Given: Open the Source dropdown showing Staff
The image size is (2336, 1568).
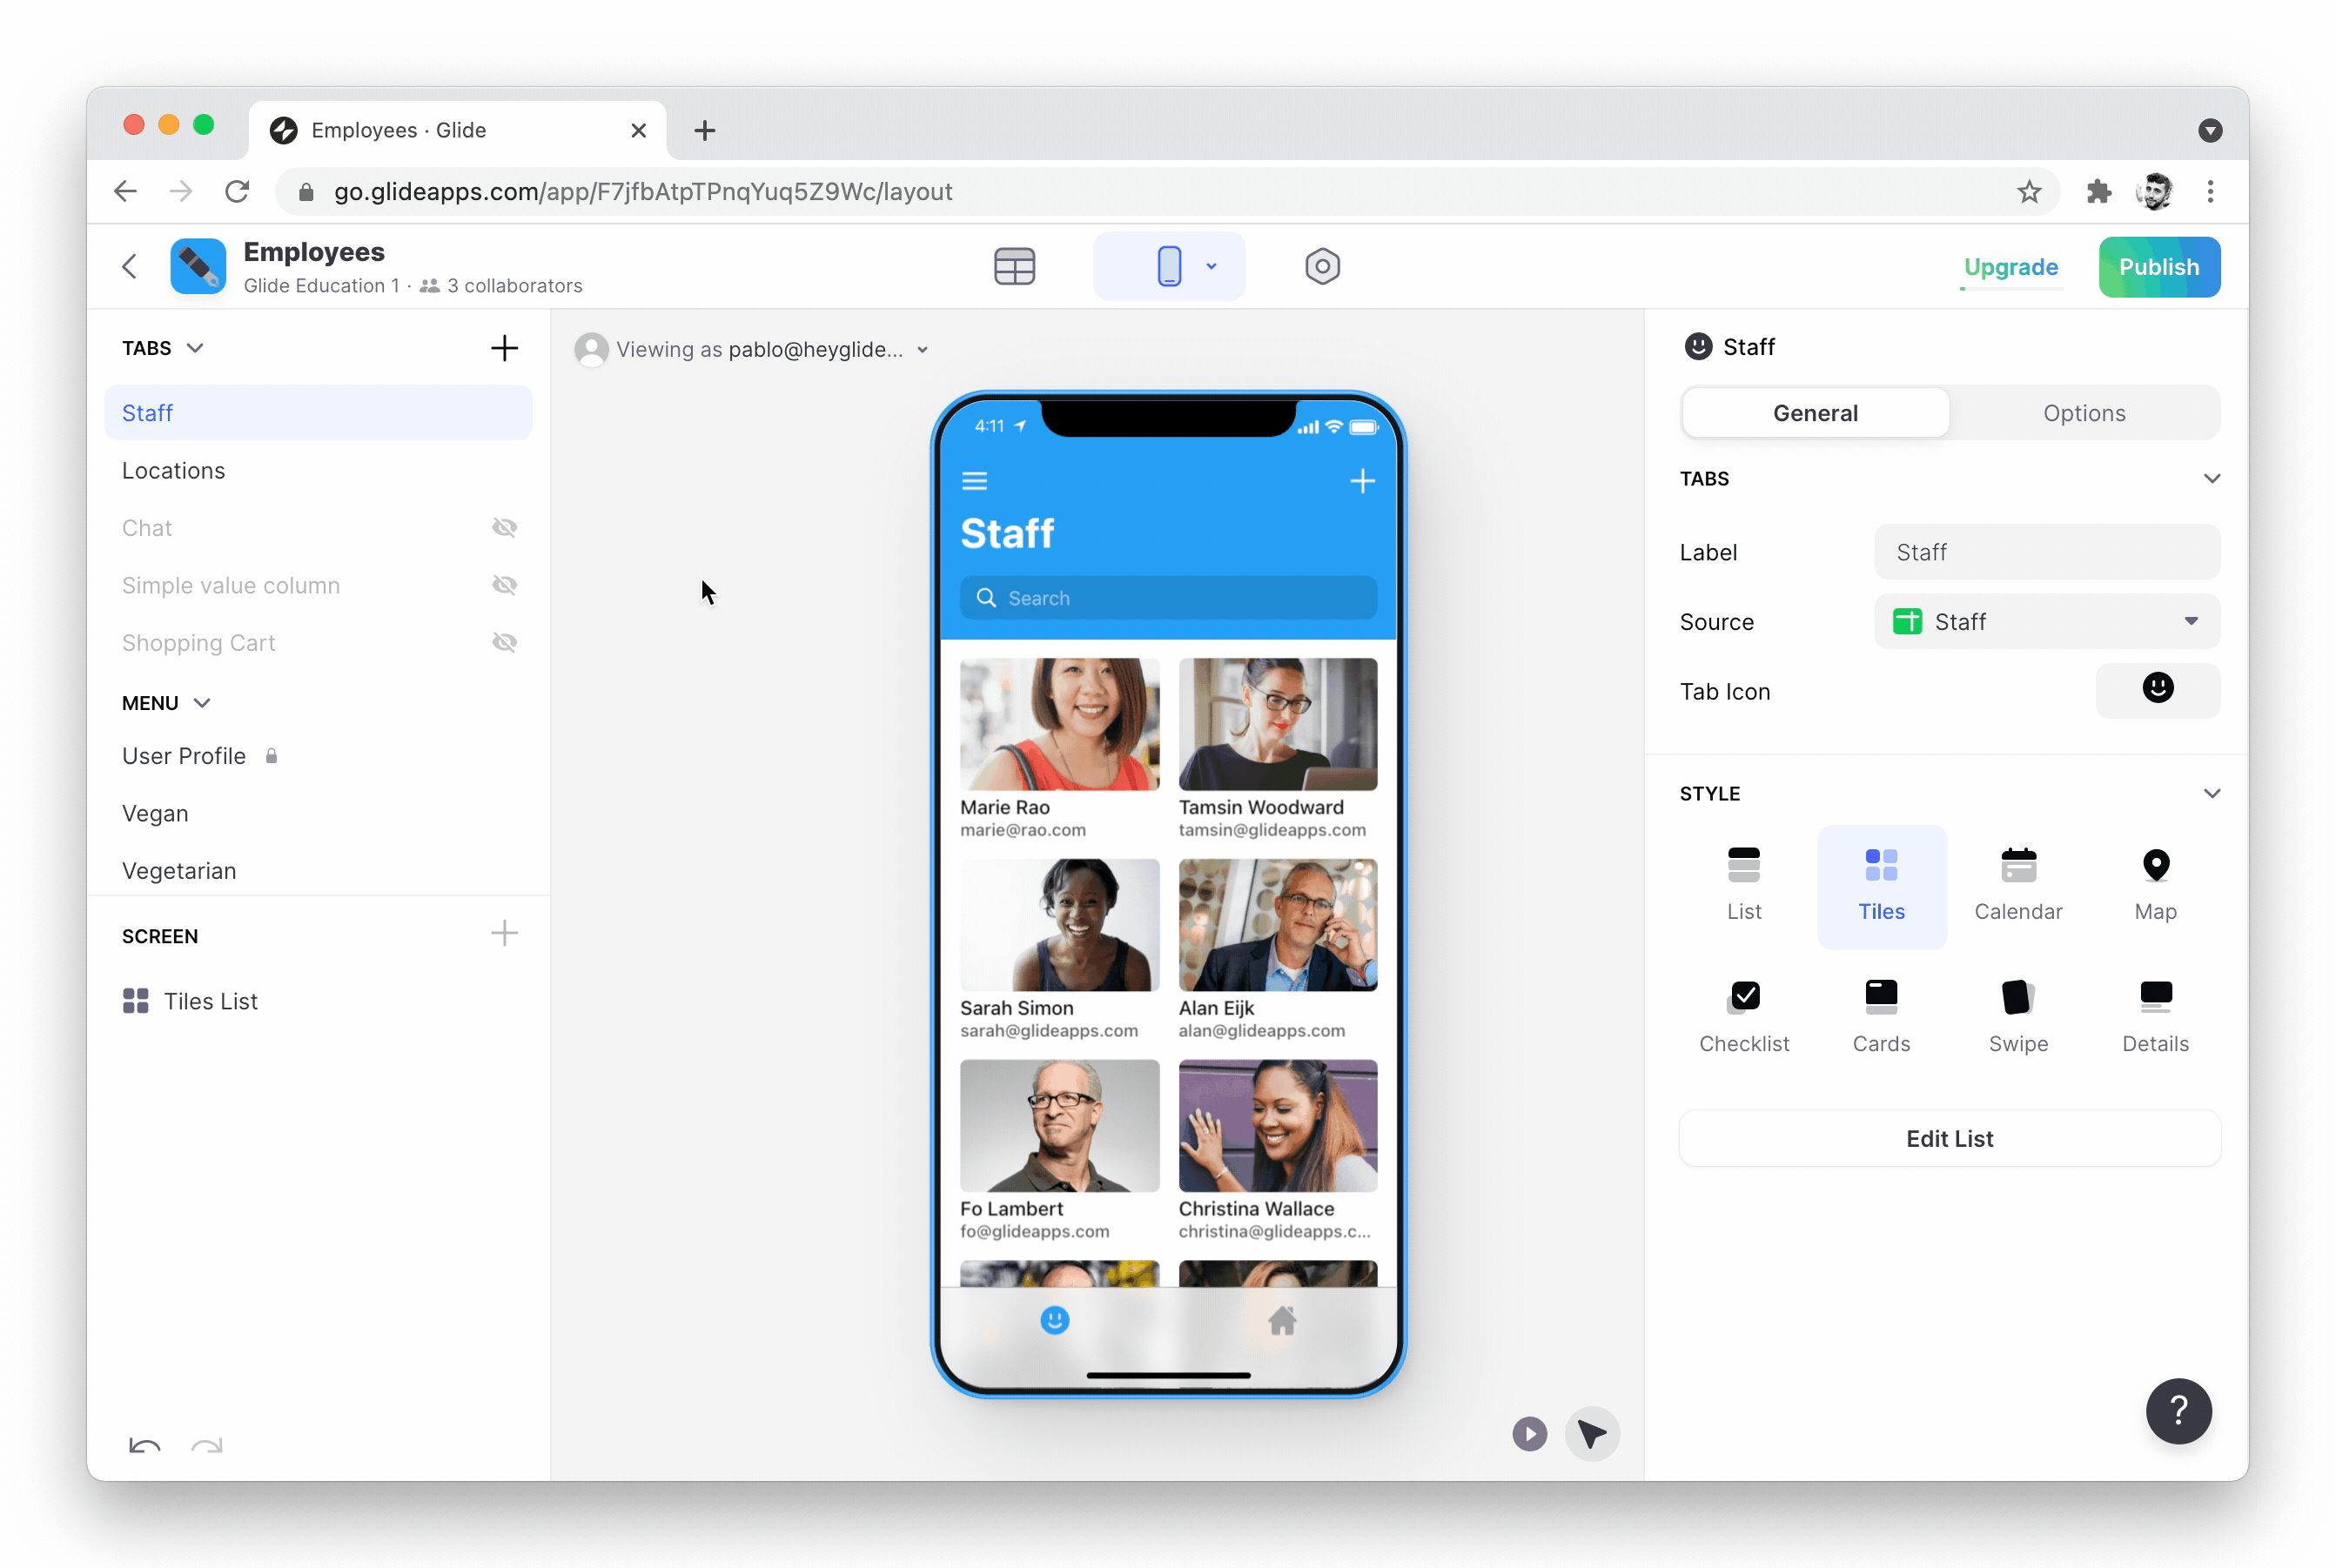Looking at the screenshot, I should coord(2046,621).
